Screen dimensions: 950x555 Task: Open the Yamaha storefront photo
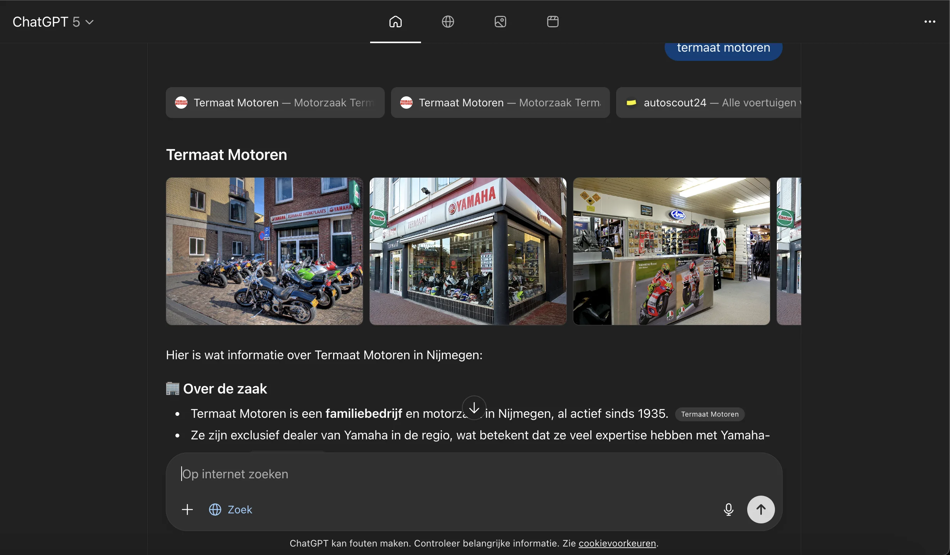[x=468, y=251]
